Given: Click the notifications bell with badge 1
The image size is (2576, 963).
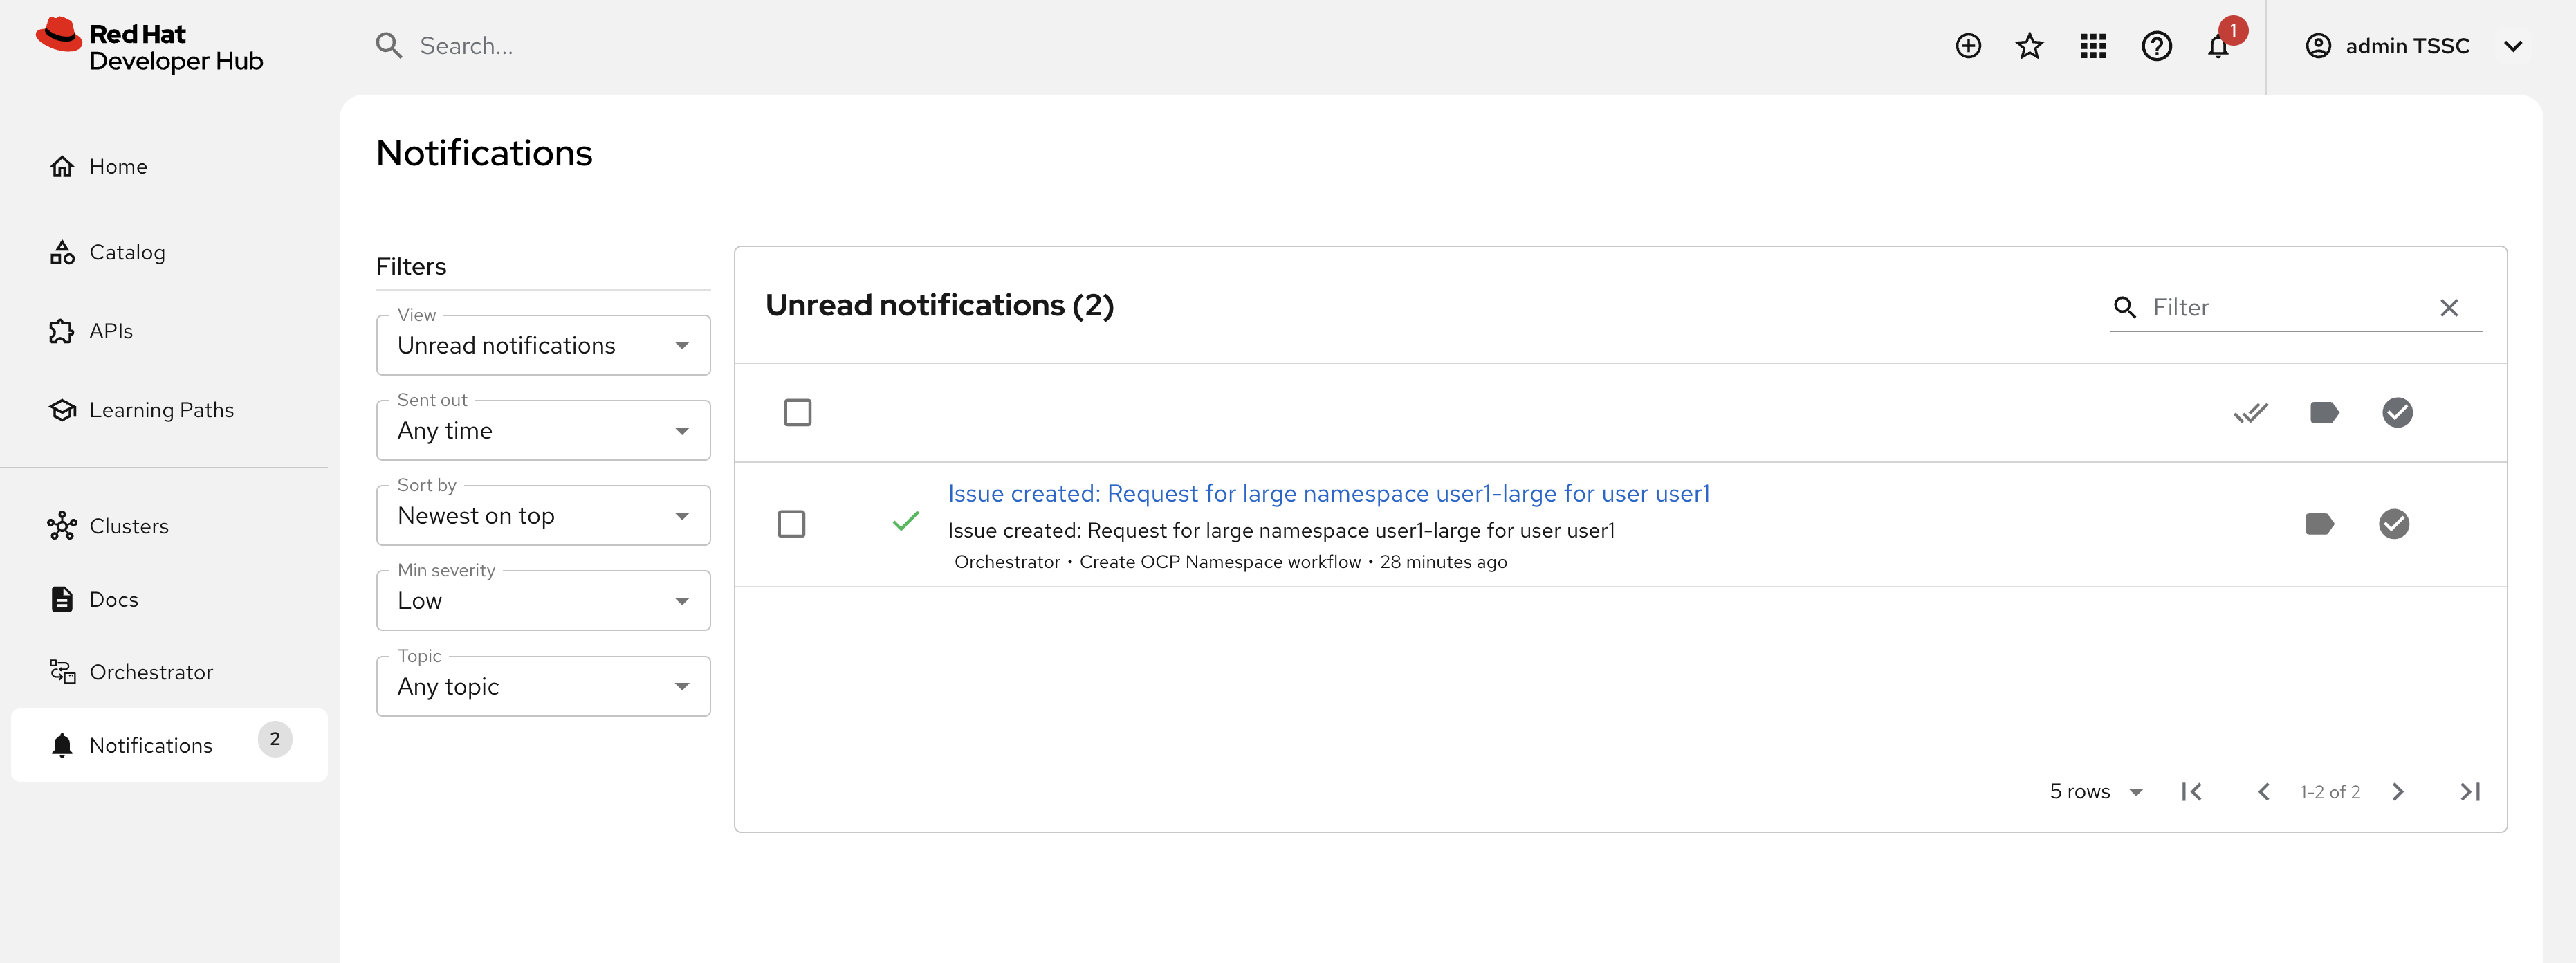Looking at the screenshot, I should pyautogui.click(x=2219, y=45).
